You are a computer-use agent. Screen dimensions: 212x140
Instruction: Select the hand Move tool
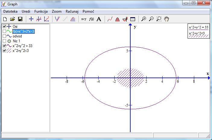coord(167,19)
